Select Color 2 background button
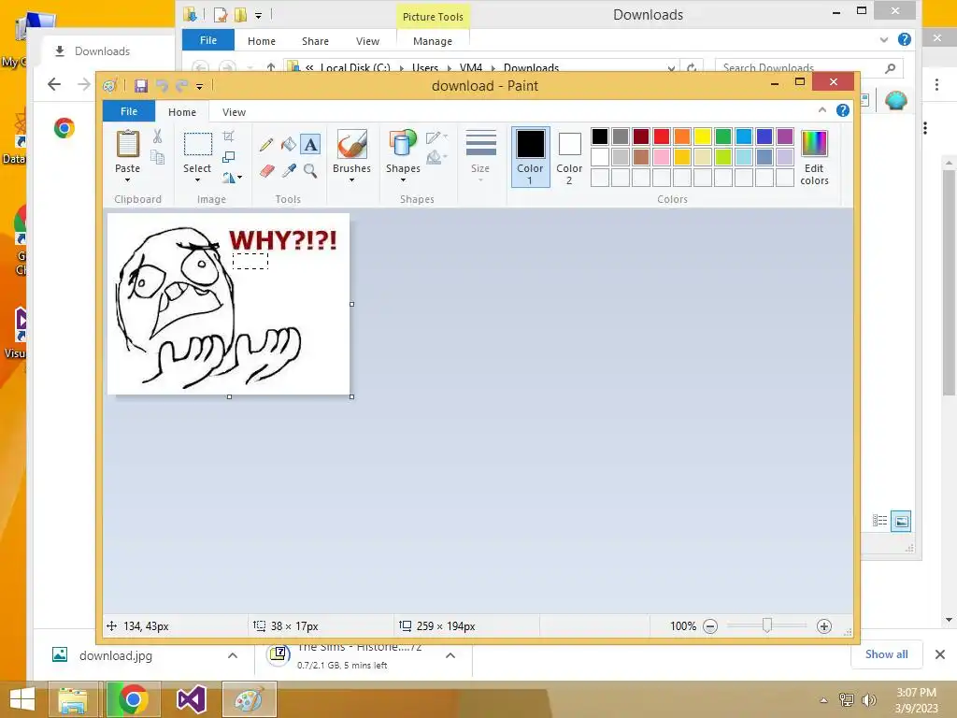Screen dimensions: 957x718 (x=569, y=157)
